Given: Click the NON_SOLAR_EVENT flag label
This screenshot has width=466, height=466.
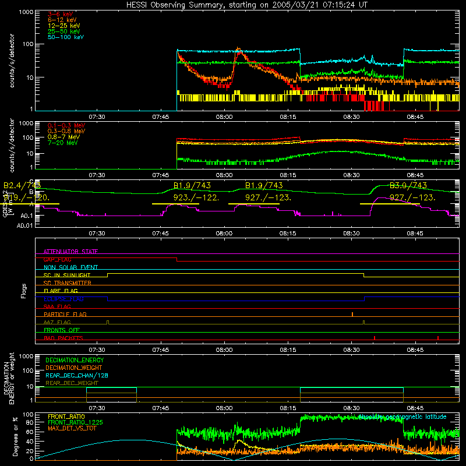Looking at the screenshot, I should (x=70, y=267).
